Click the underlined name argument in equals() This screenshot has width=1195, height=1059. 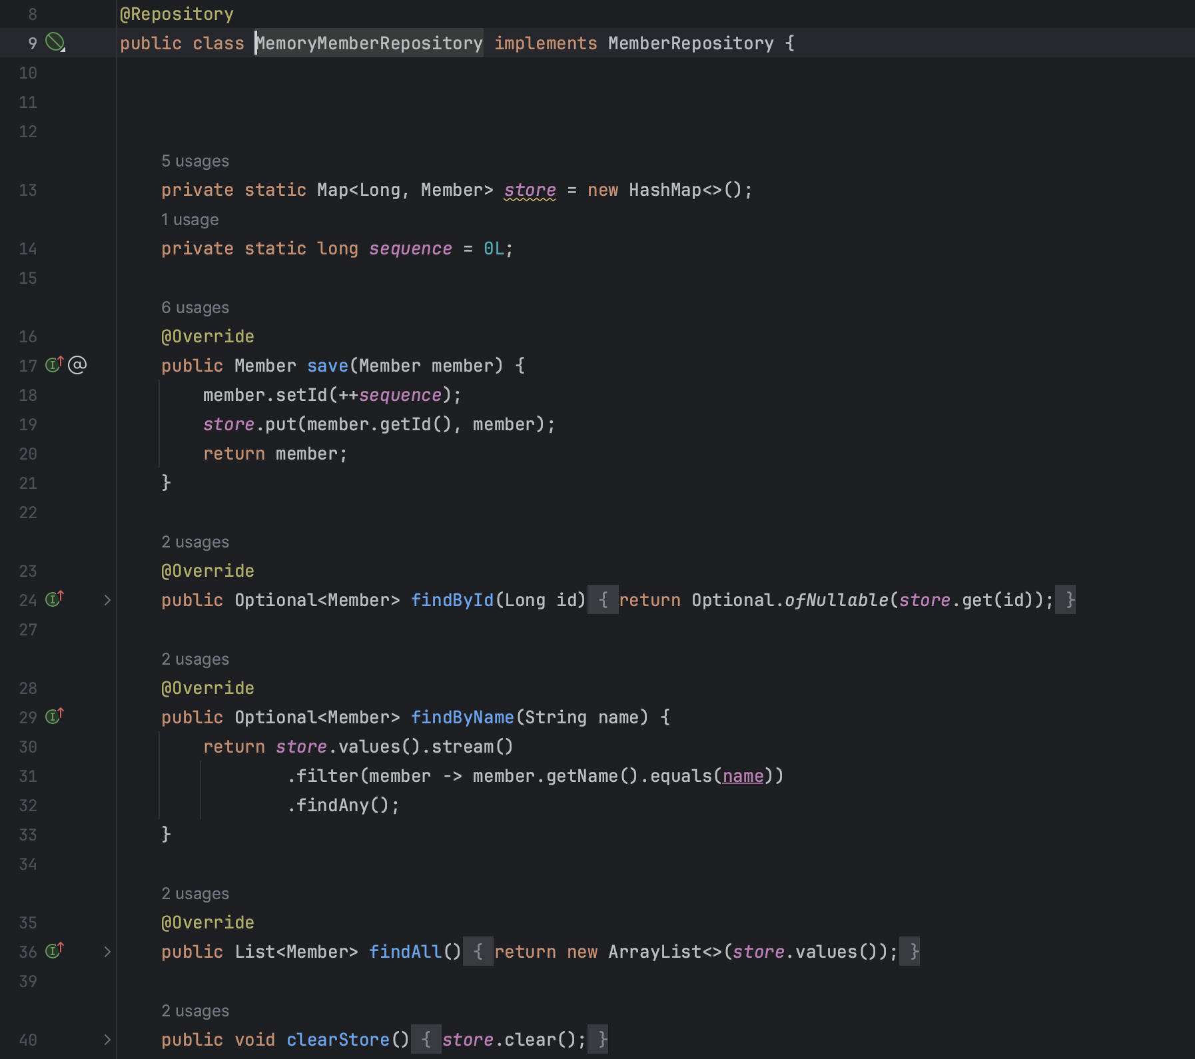coord(743,777)
